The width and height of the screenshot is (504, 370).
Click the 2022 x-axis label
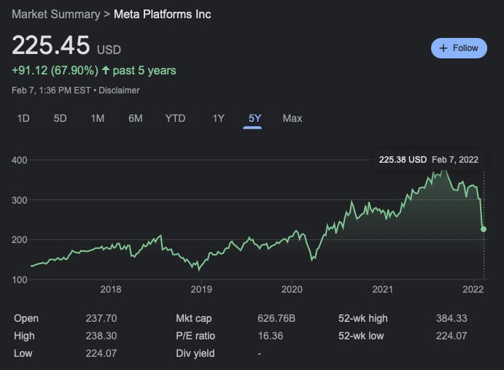pos(473,289)
